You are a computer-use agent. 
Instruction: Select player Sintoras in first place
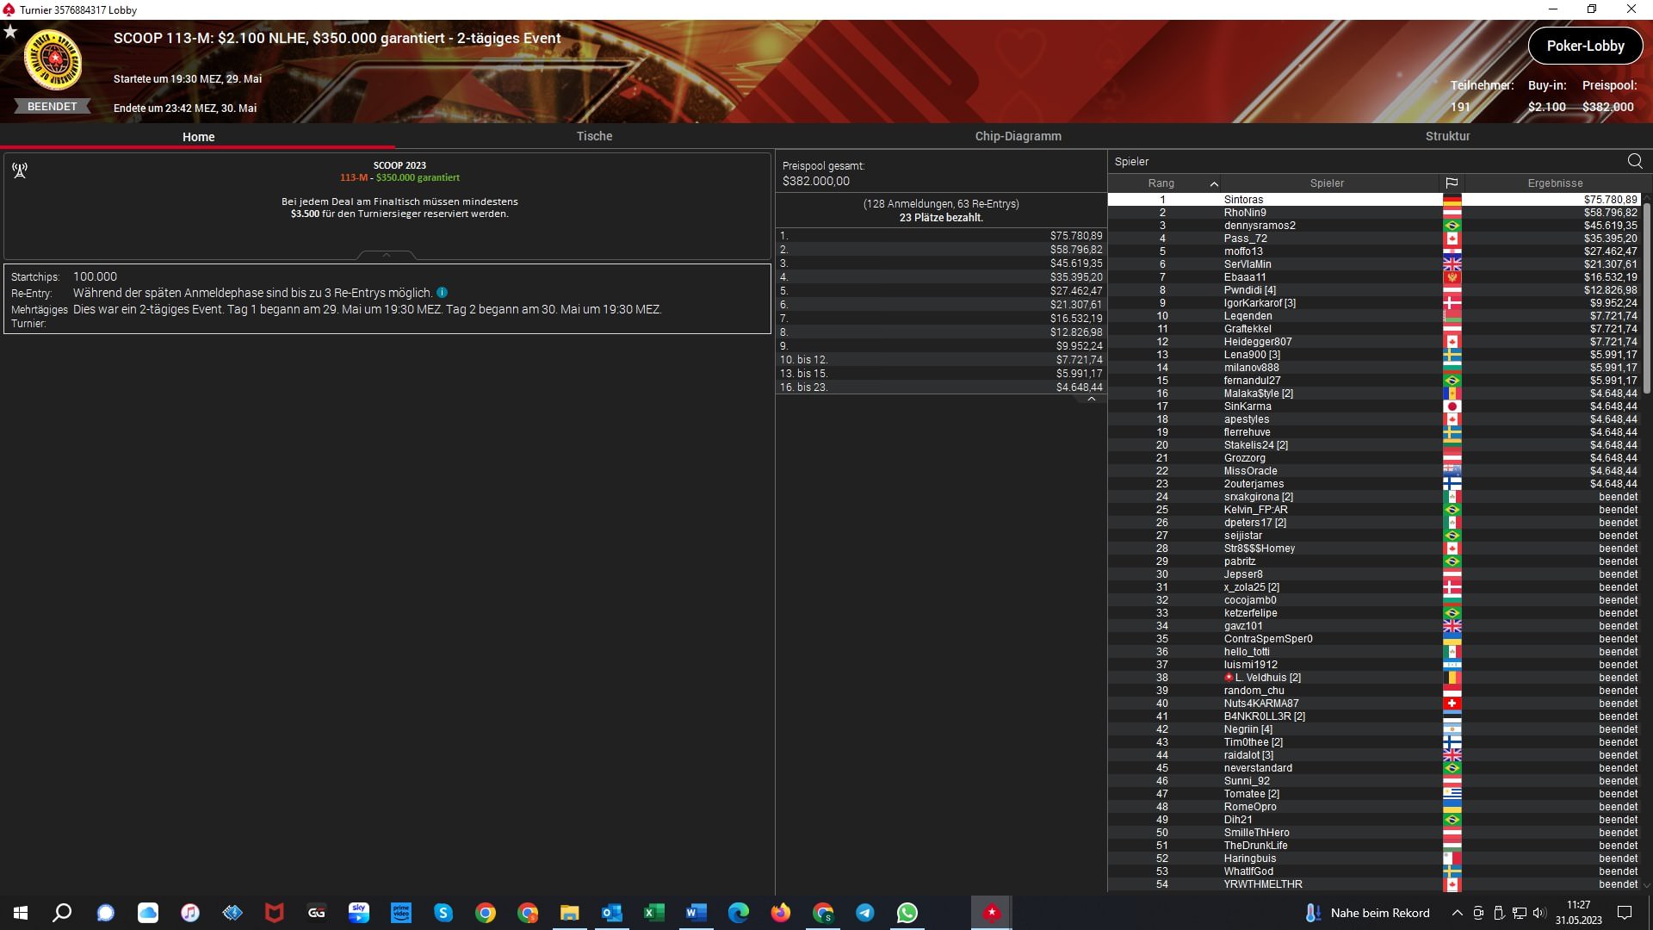[x=1375, y=200]
